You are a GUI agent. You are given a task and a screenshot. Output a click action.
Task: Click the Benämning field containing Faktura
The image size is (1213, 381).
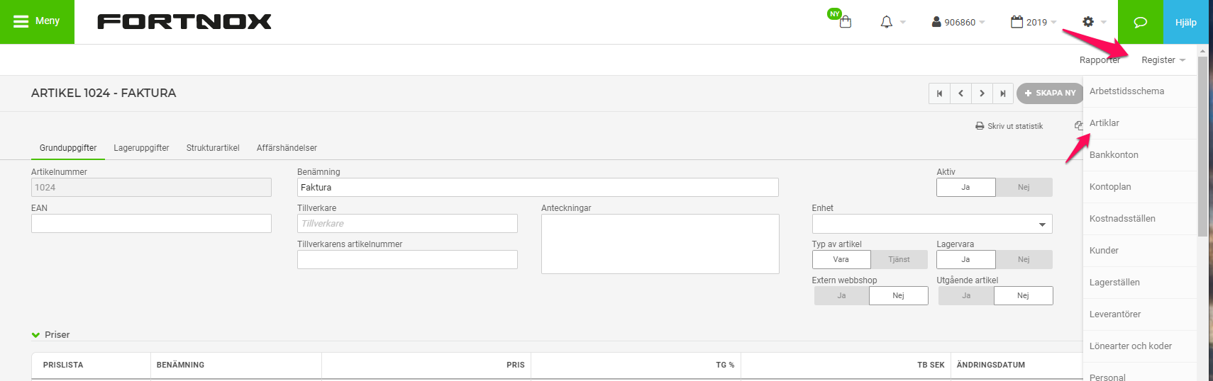(x=538, y=188)
